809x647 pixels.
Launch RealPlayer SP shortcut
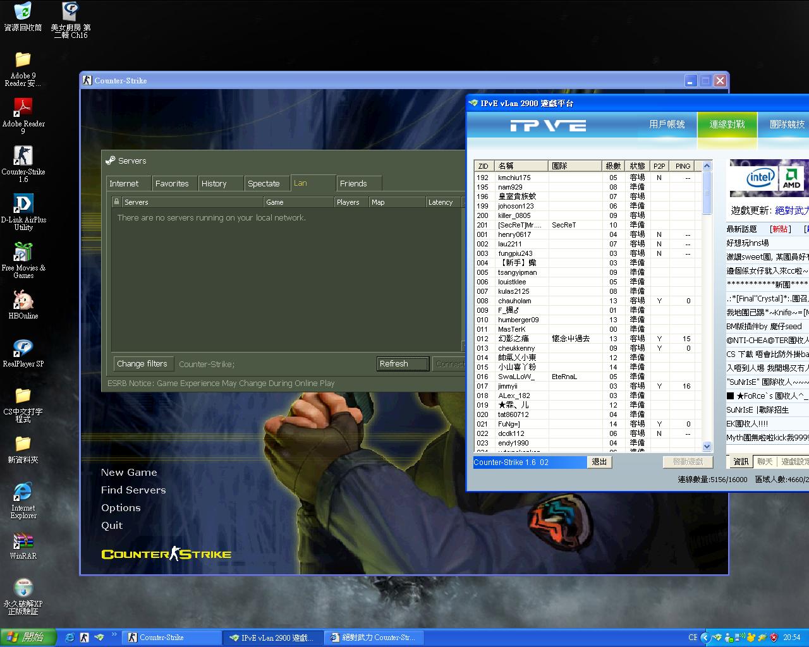(23, 349)
